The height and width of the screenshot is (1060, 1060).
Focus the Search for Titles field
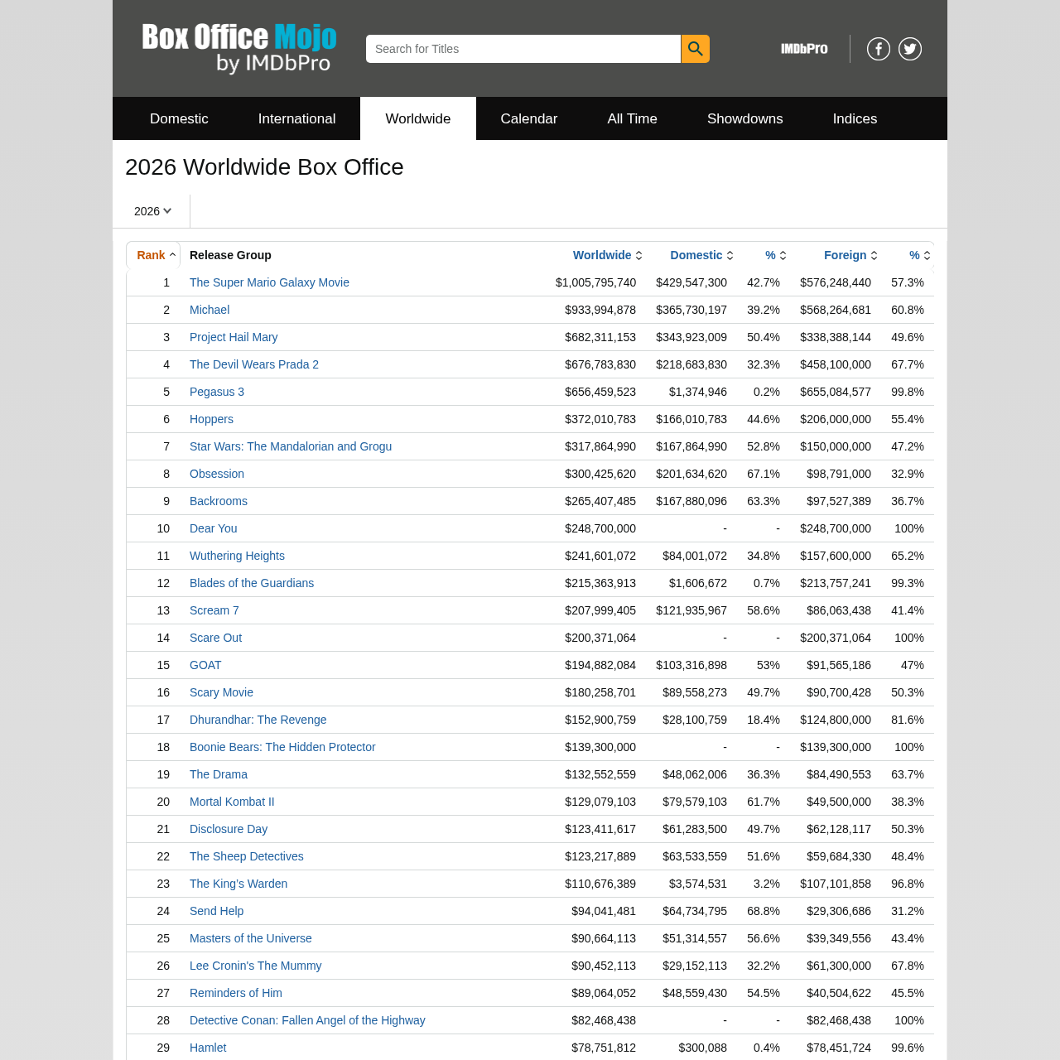pyautogui.click(x=523, y=49)
